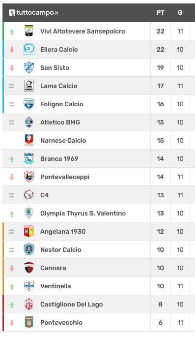
Task: Sort standings by G column header
Action: [180, 13]
